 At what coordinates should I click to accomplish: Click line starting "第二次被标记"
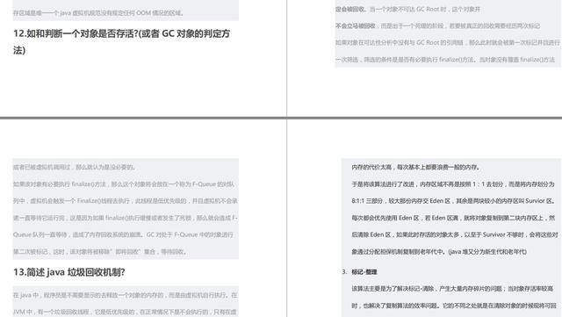click(x=101, y=252)
